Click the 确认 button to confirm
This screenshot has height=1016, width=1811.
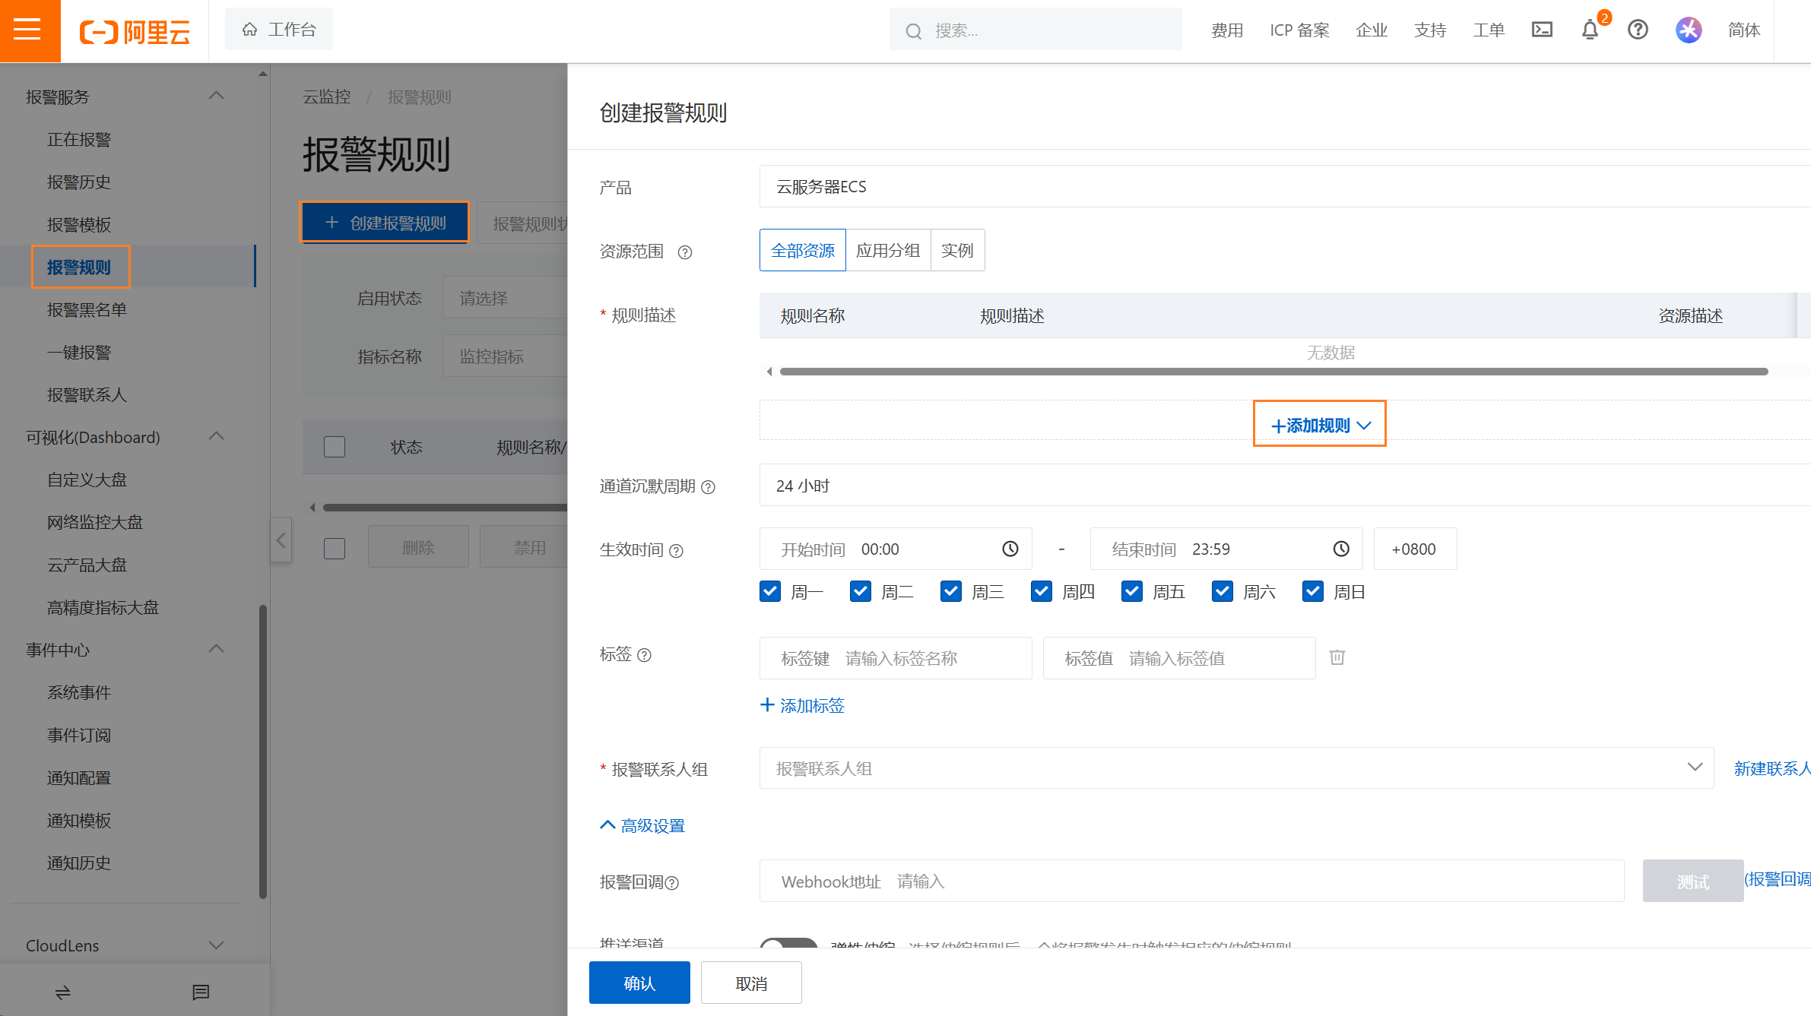pyautogui.click(x=639, y=982)
